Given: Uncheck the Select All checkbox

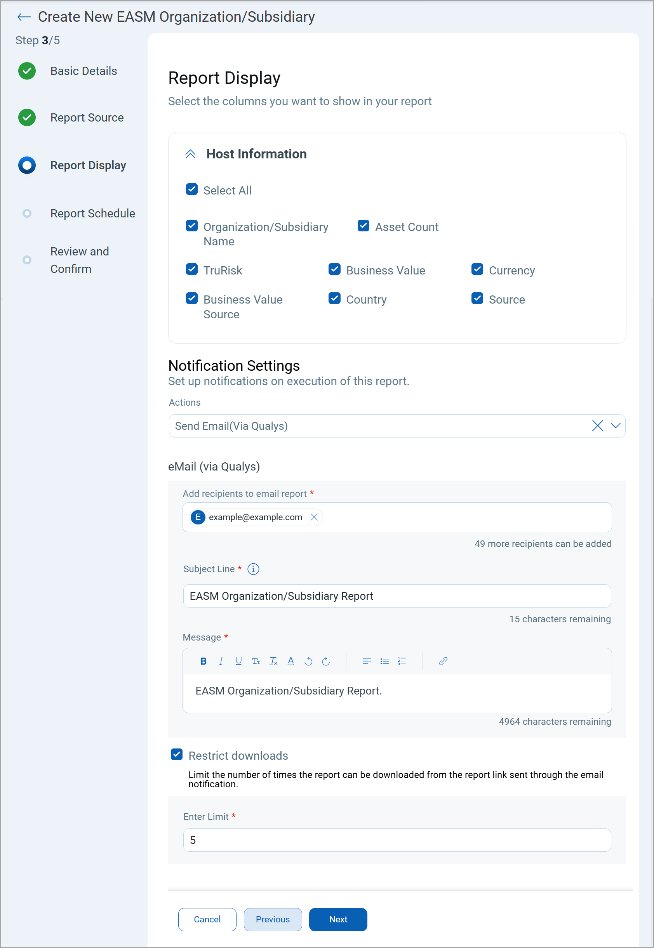Looking at the screenshot, I should [192, 189].
